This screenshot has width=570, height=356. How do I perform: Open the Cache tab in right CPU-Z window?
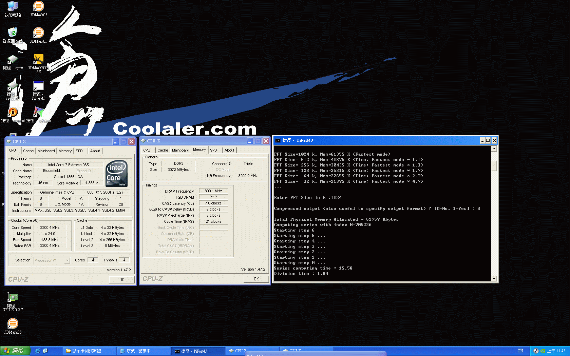163,150
